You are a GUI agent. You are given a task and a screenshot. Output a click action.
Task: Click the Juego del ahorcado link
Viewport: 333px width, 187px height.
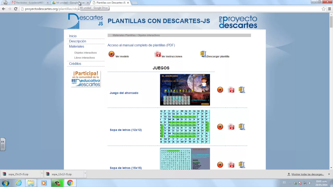click(x=124, y=93)
